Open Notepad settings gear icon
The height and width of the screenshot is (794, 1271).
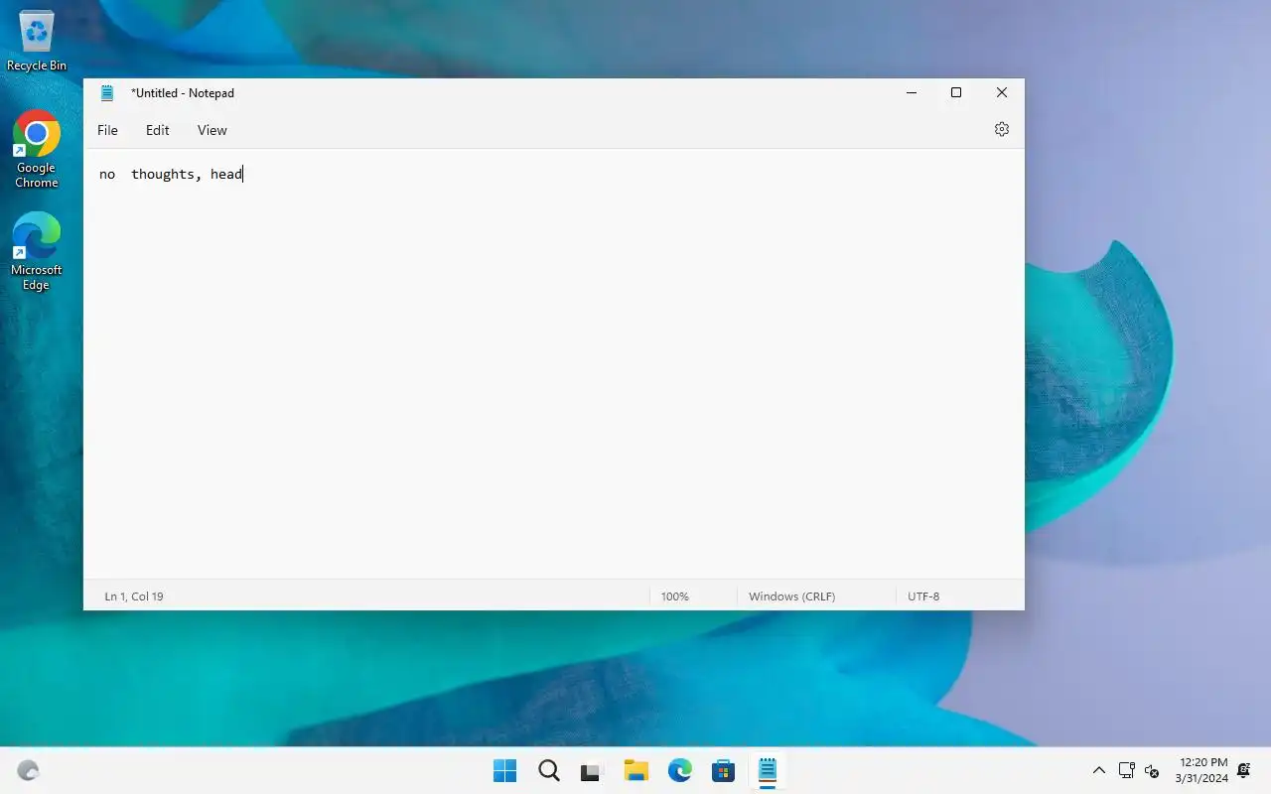pyautogui.click(x=1001, y=129)
